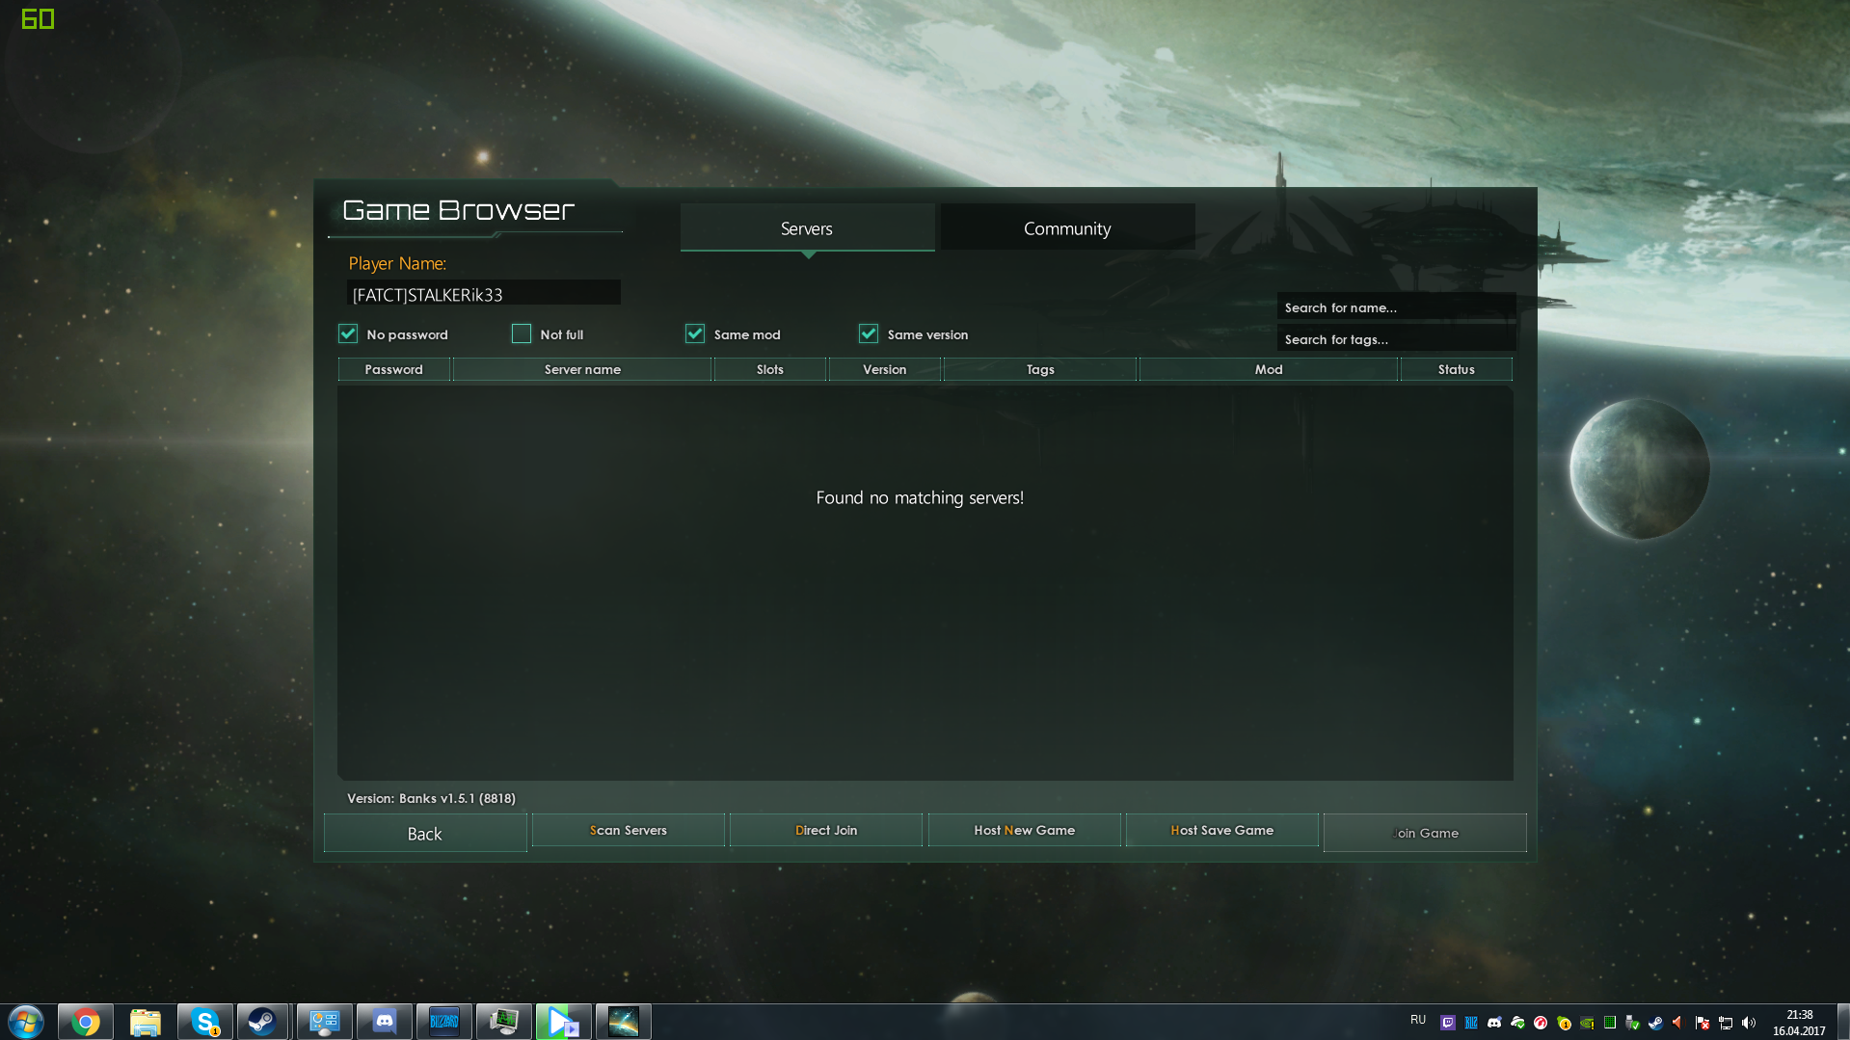This screenshot has width=1850, height=1040.
Task: Sort by the Server name column header
Action: [x=582, y=369]
